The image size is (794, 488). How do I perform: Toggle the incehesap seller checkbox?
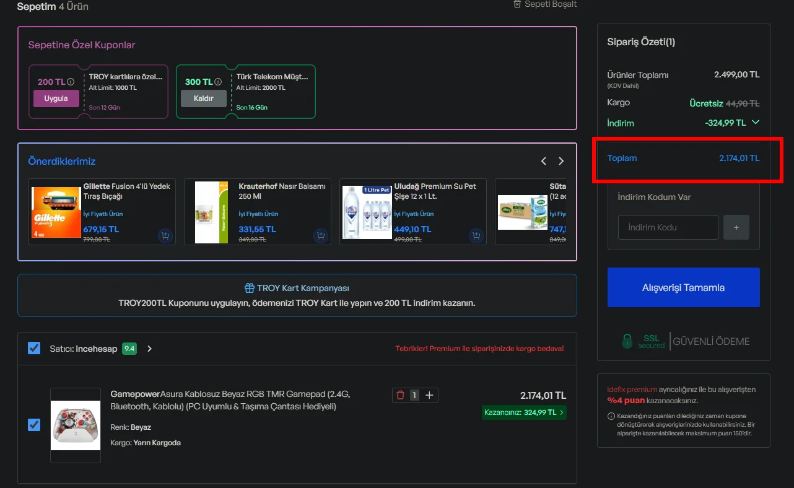pyautogui.click(x=34, y=349)
